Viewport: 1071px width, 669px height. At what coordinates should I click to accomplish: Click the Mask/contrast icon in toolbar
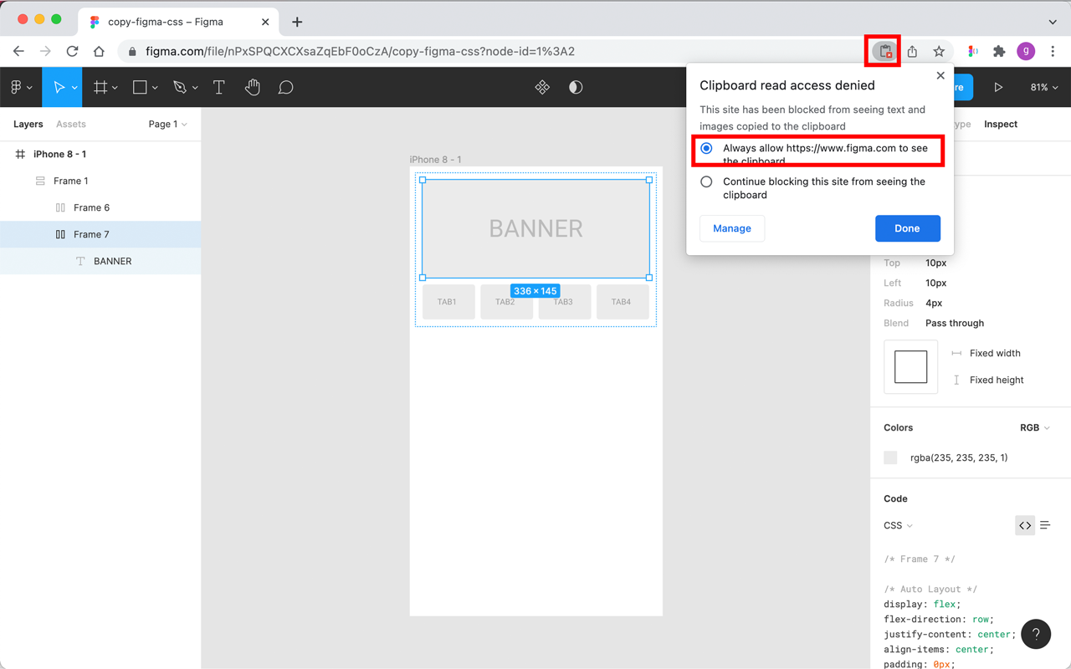[x=576, y=87]
